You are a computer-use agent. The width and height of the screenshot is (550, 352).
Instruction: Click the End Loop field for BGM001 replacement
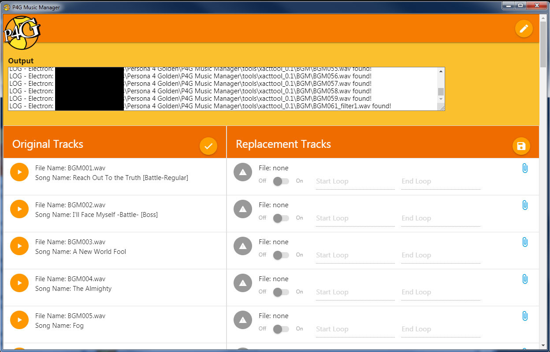[x=441, y=182]
